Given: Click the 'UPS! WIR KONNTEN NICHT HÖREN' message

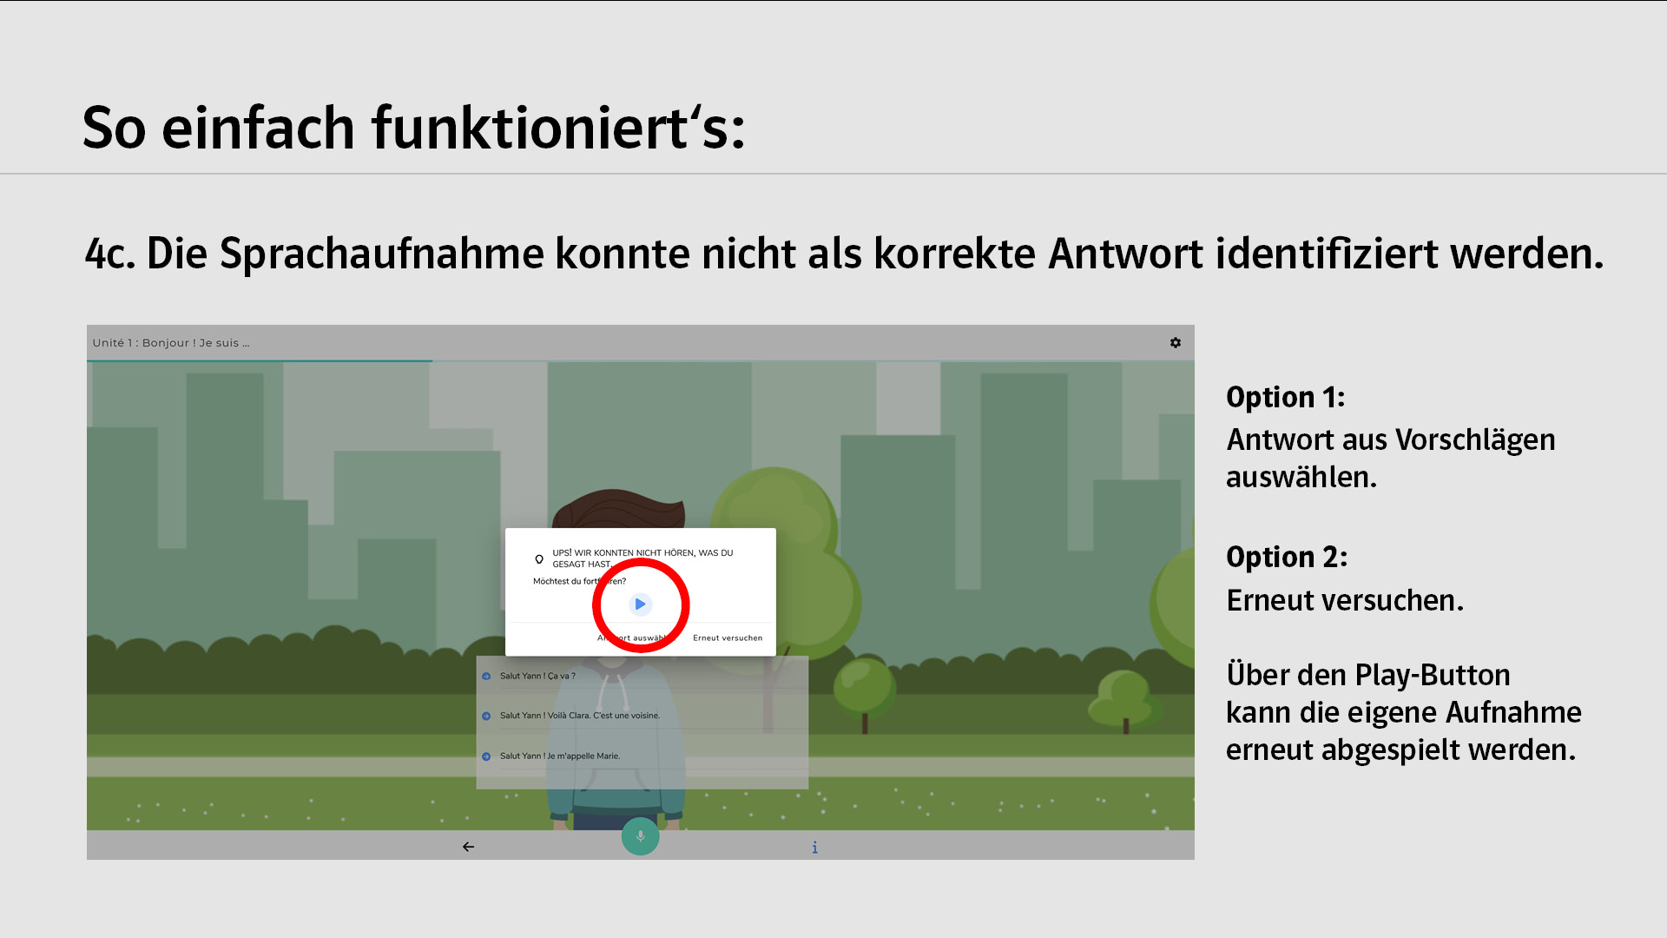Looking at the screenshot, I should (x=642, y=558).
